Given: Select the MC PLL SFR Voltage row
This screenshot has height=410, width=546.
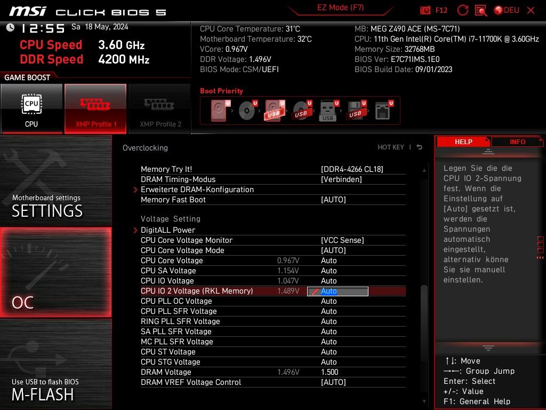Looking at the screenshot, I should pos(273,342).
